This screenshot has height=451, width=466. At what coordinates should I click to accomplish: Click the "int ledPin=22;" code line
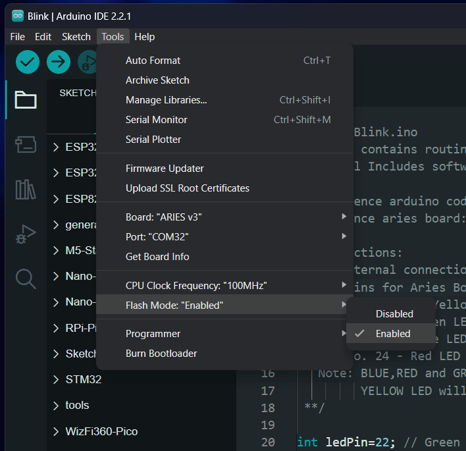[346, 442]
